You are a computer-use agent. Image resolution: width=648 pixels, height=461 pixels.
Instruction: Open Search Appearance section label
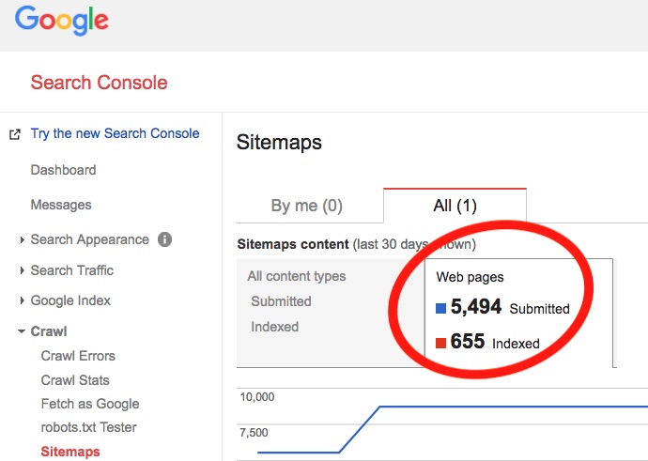(x=89, y=239)
